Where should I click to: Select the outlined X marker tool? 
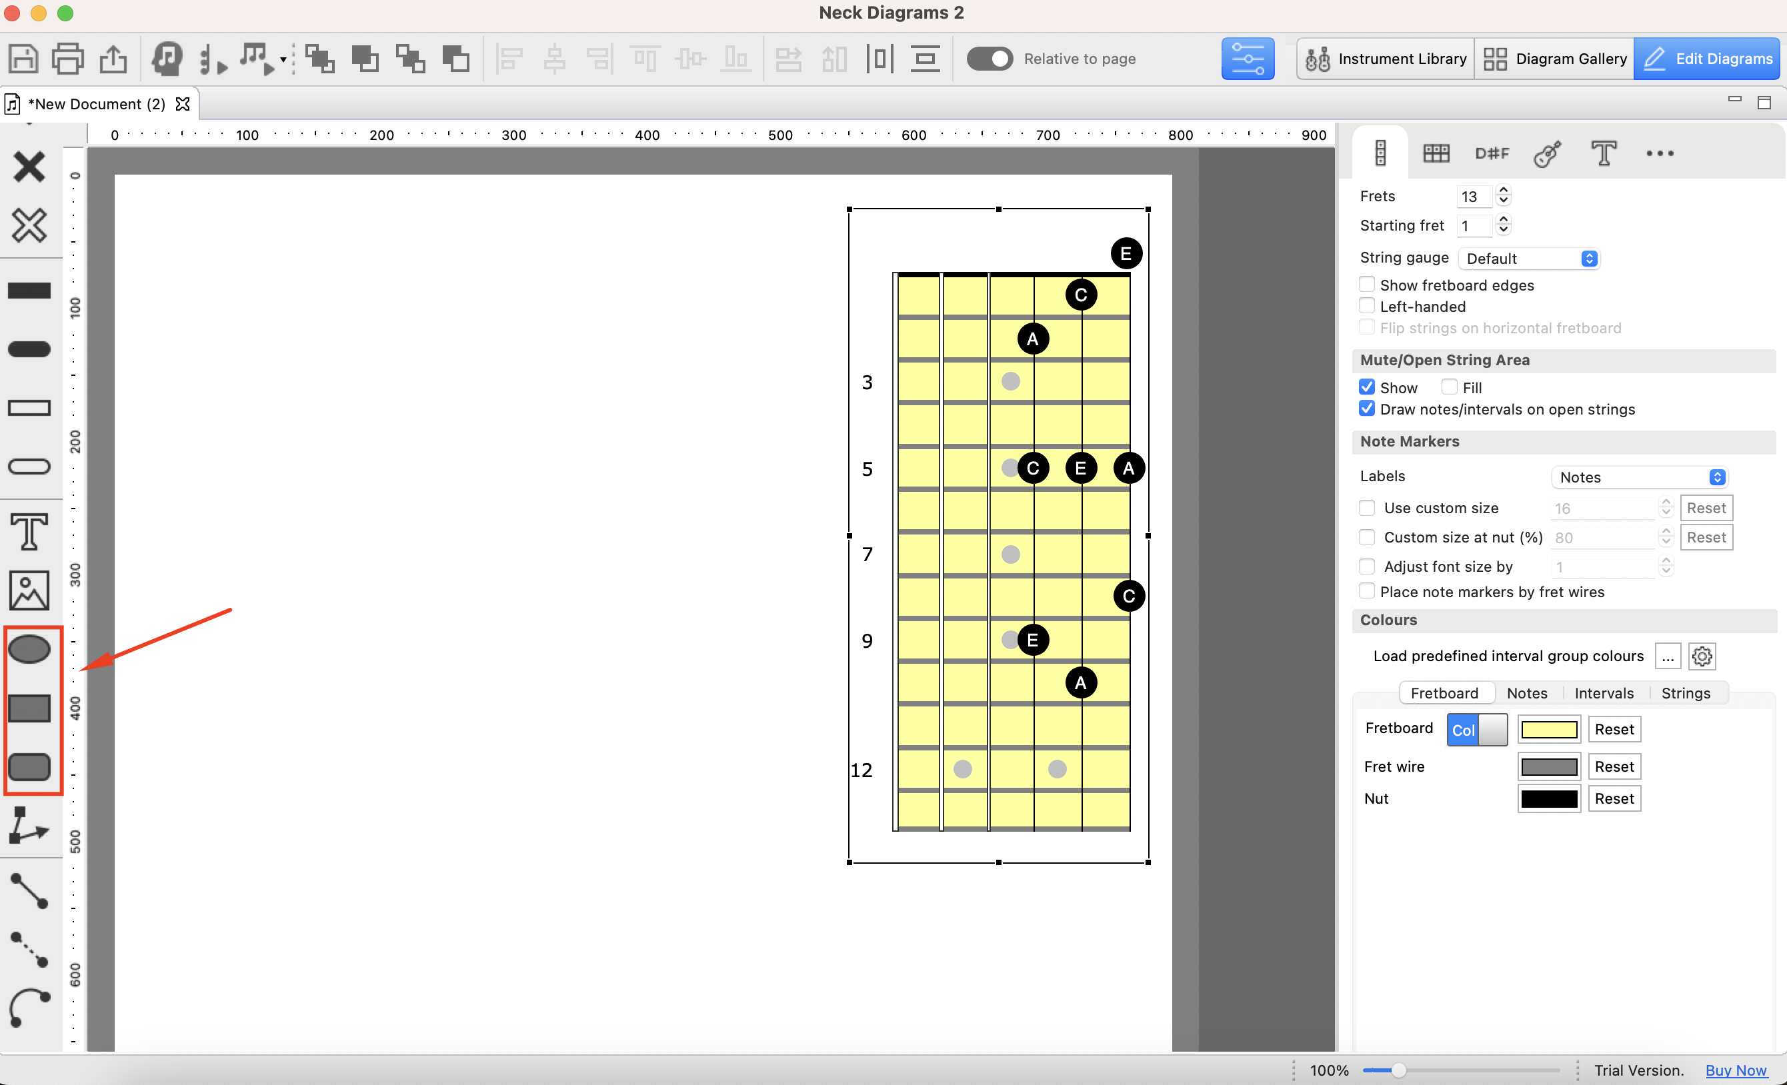(29, 225)
